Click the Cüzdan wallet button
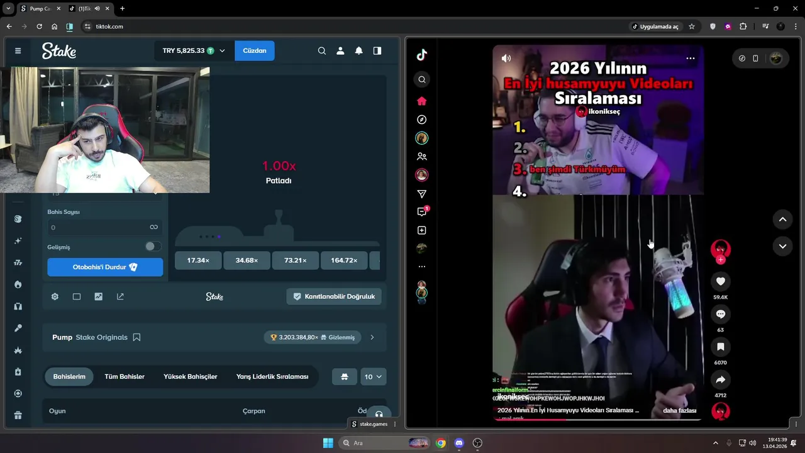The width and height of the screenshot is (805, 453). 255,50
